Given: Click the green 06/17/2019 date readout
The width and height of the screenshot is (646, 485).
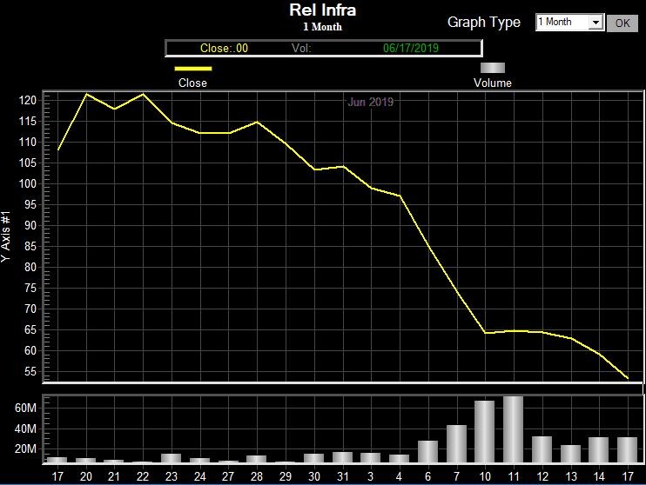Looking at the screenshot, I should [x=413, y=48].
